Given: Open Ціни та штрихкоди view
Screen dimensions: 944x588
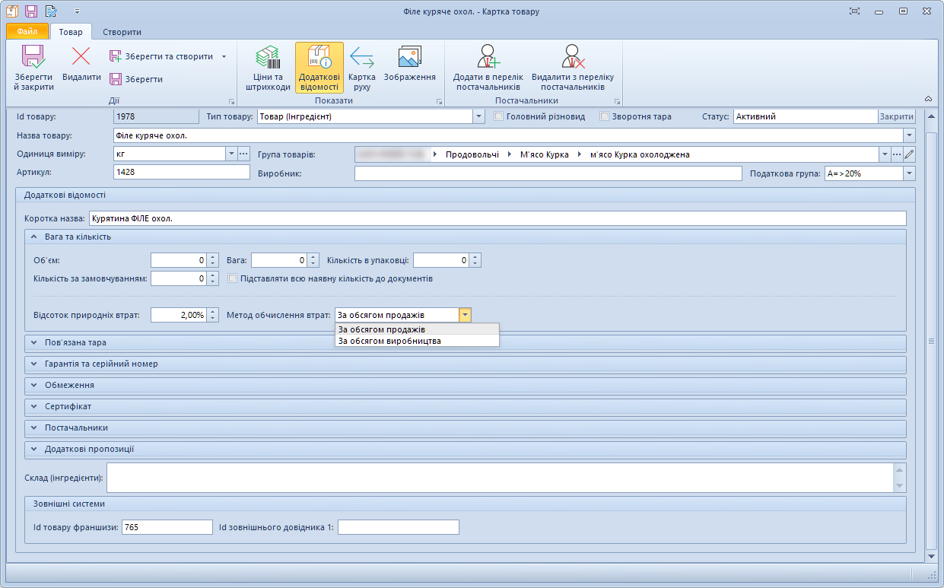Looking at the screenshot, I should [268, 68].
